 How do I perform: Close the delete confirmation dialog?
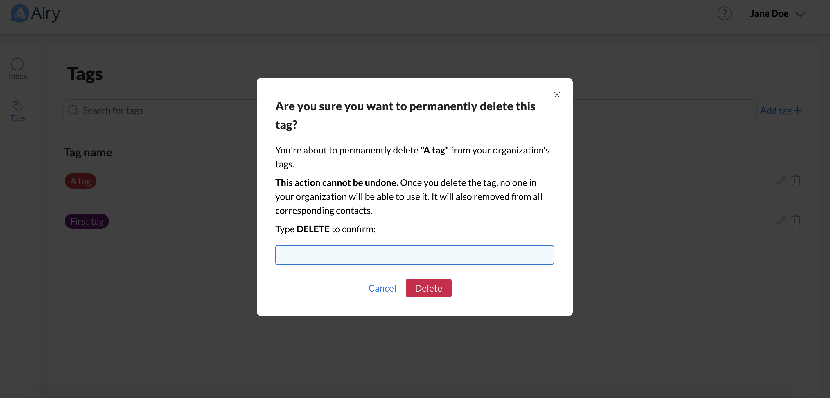[x=557, y=95]
